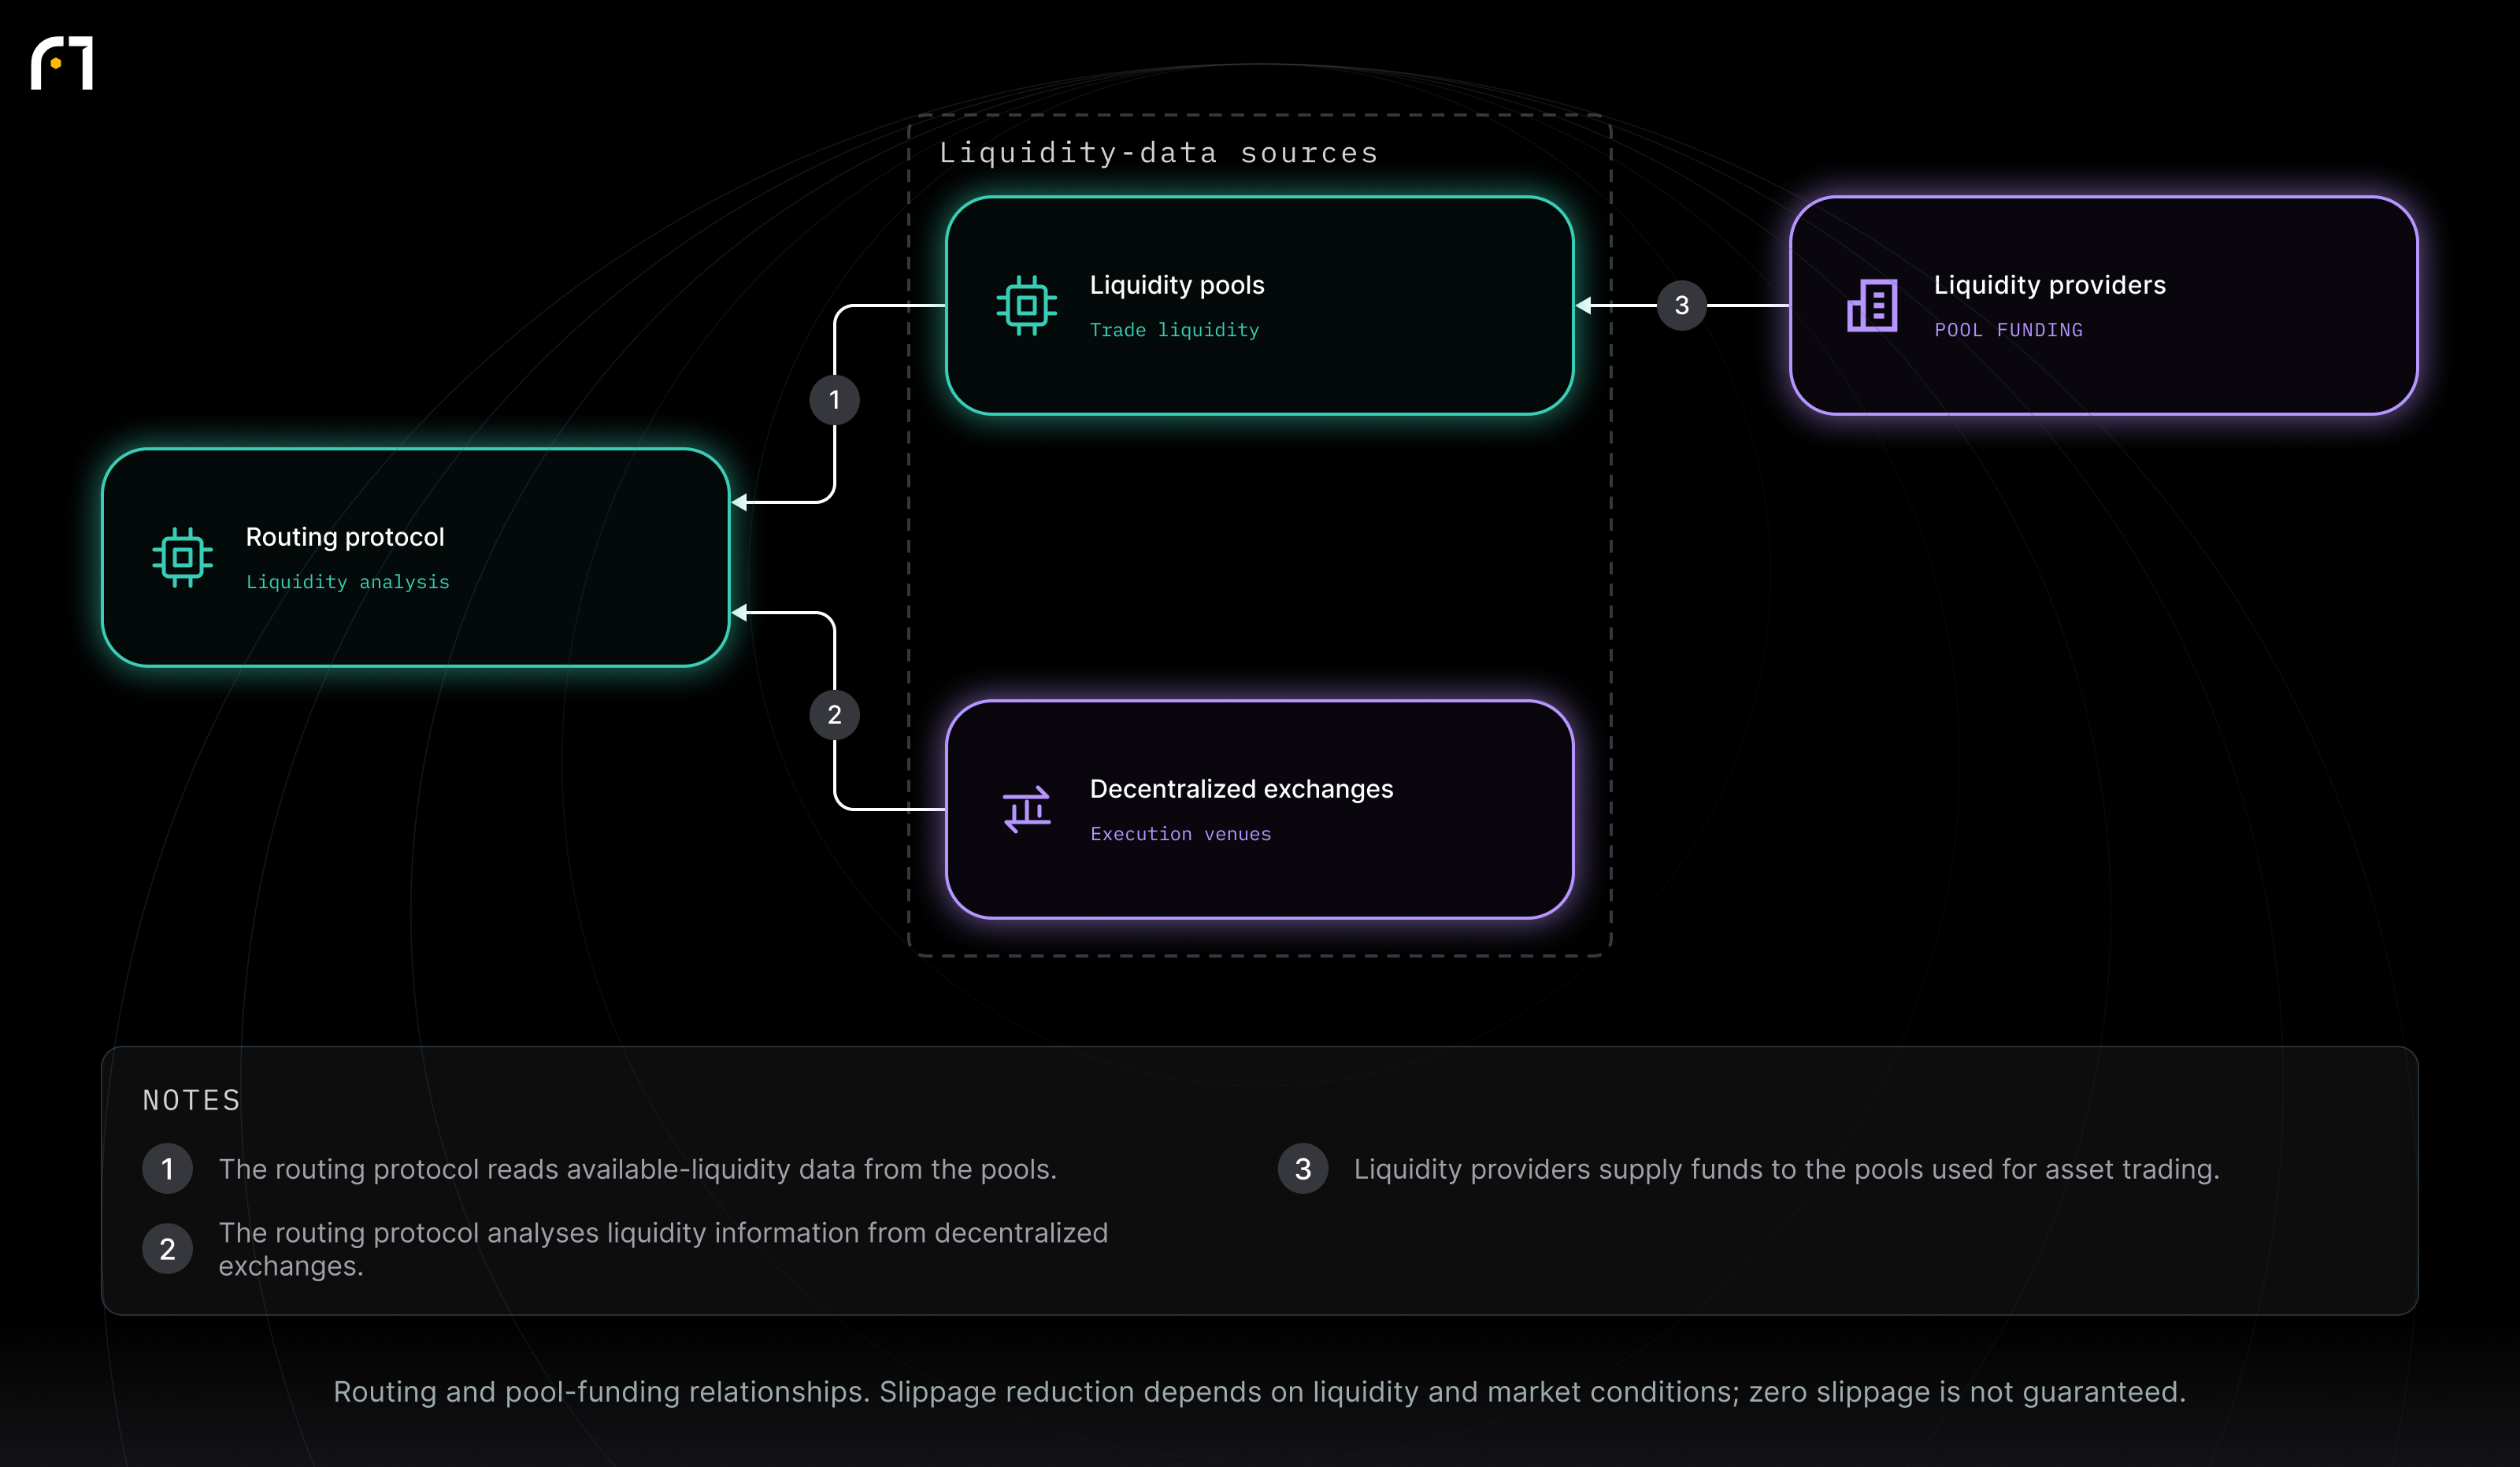Select the "Liquidity providers" title

point(2049,285)
